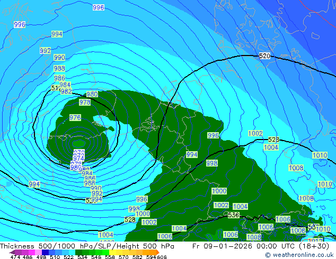This screenshot has height=259, width=336.
Task: Click the weatheronline.co.uk copyright link
Action: (x=299, y=255)
